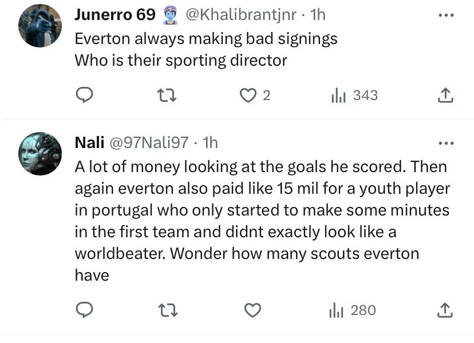The height and width of the screenshot is (343, 474).
Task: Open more options on Junerro 69's tweet
Action: click(445, 15)
